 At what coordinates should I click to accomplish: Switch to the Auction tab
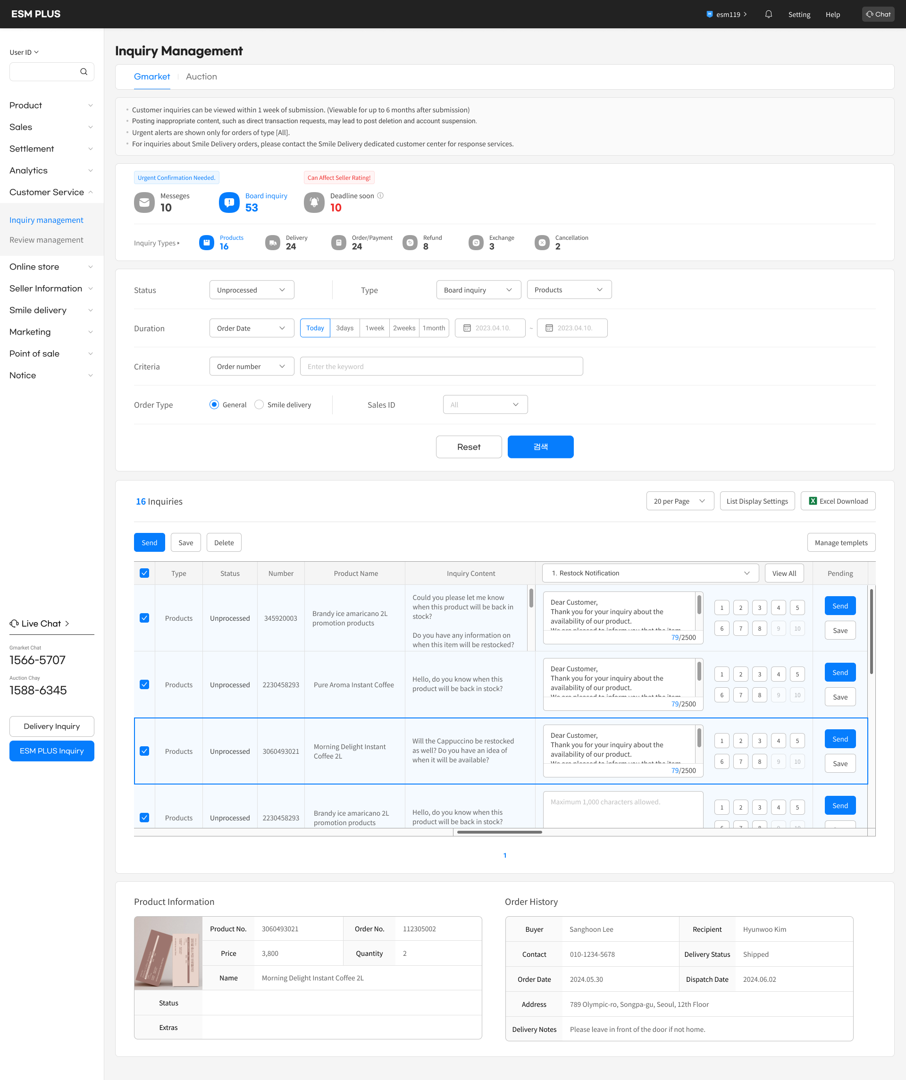tap(201, 76)
